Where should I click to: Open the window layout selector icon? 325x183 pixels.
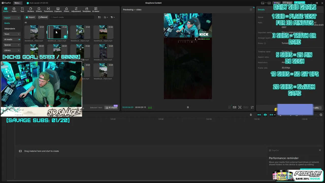click(263, 3)
